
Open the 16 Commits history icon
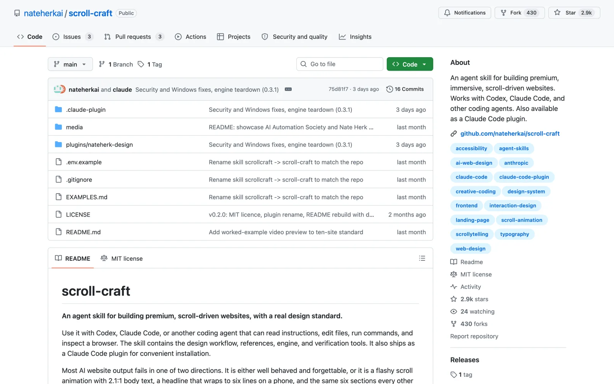[390, 89]
